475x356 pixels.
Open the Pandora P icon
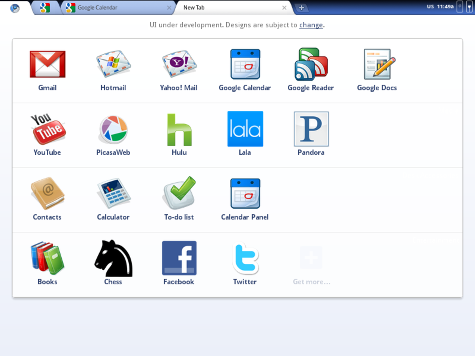click(311, 129)
